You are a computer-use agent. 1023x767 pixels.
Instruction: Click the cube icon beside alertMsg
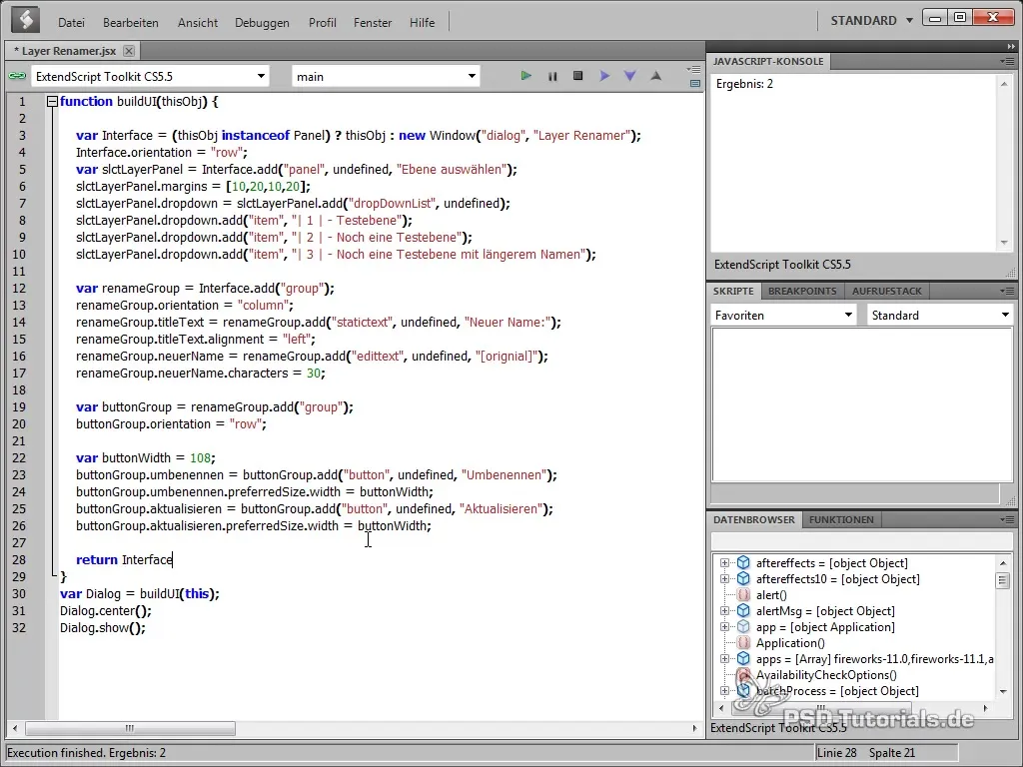743,611
